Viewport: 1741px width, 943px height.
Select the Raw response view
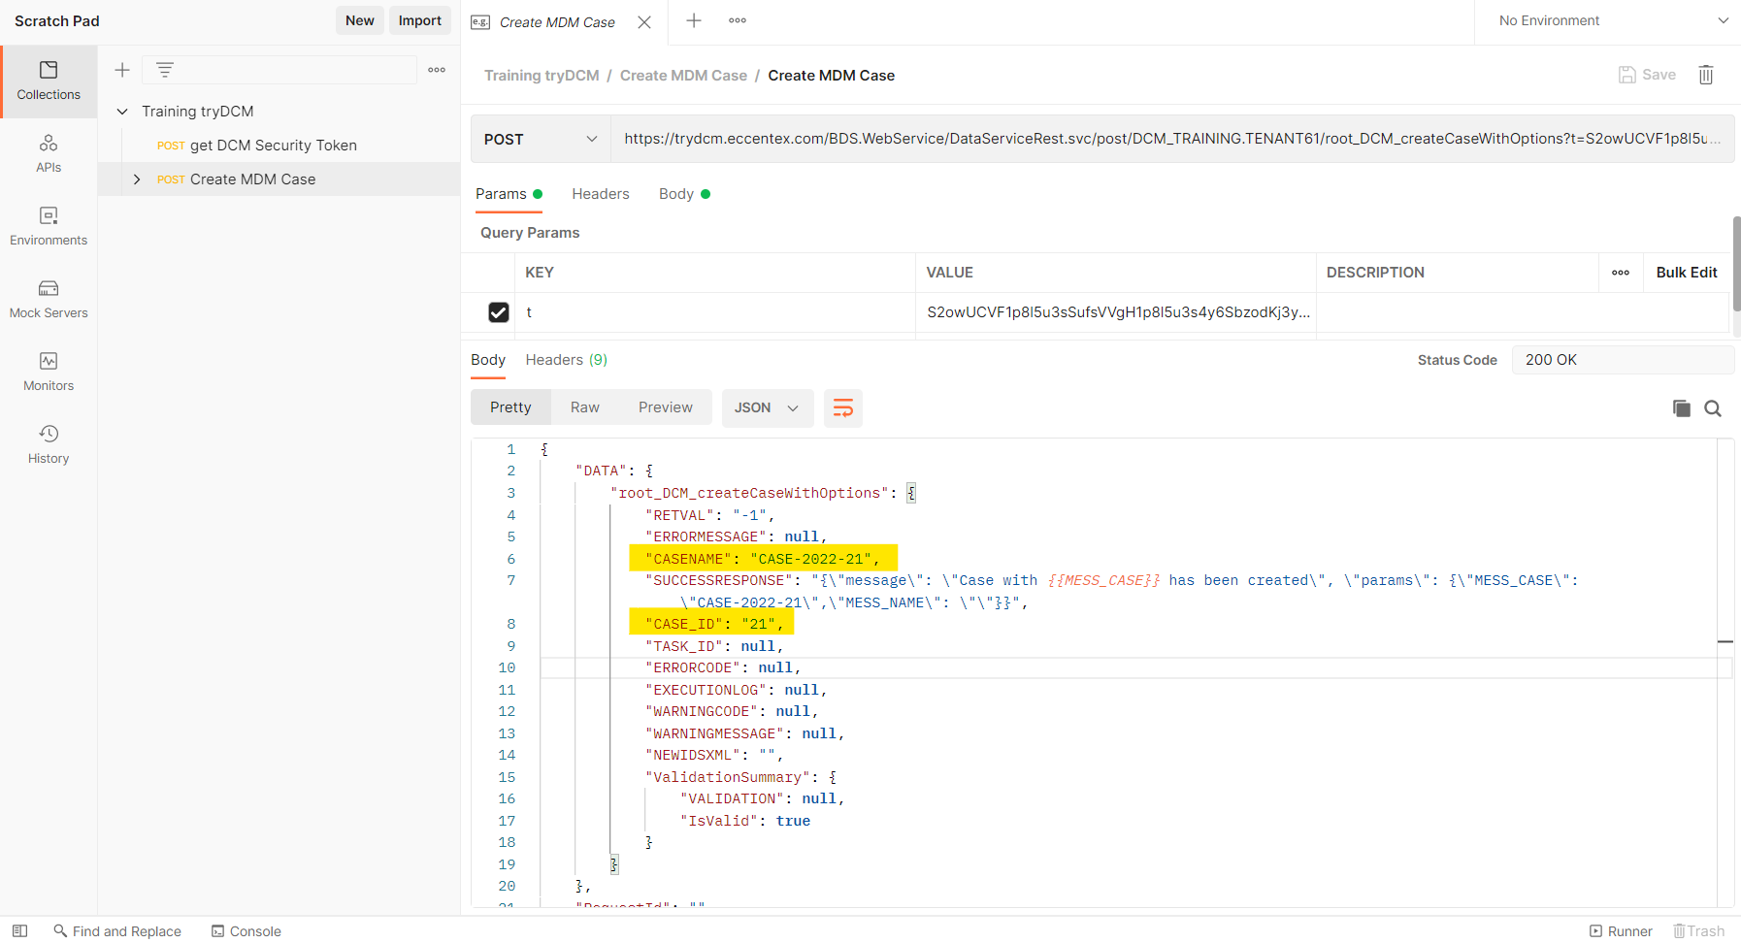pyautogui.click(x=585, y=407)
